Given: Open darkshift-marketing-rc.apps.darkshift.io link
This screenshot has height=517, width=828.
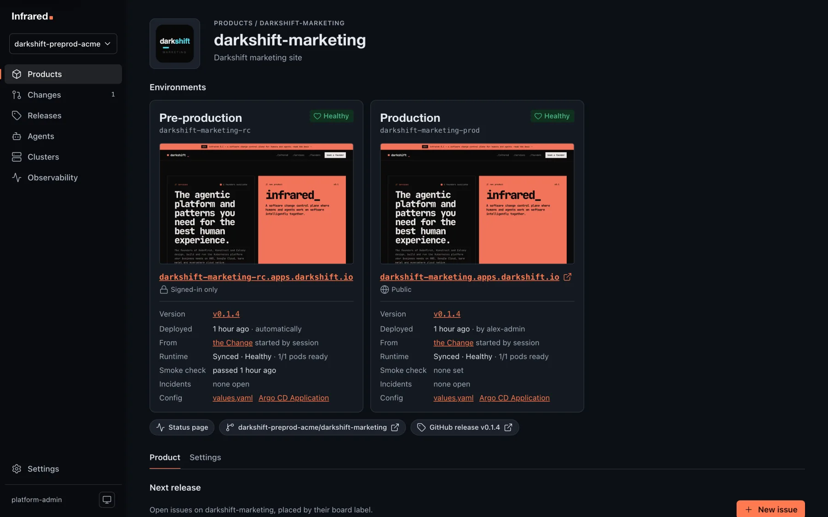Looking at the screenshot, I should click(x=256, y=277).
